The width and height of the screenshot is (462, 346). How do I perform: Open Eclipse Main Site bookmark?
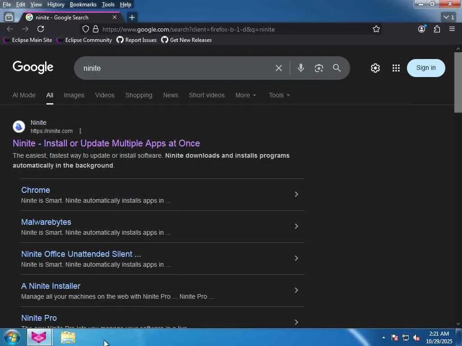pos(28,40)
